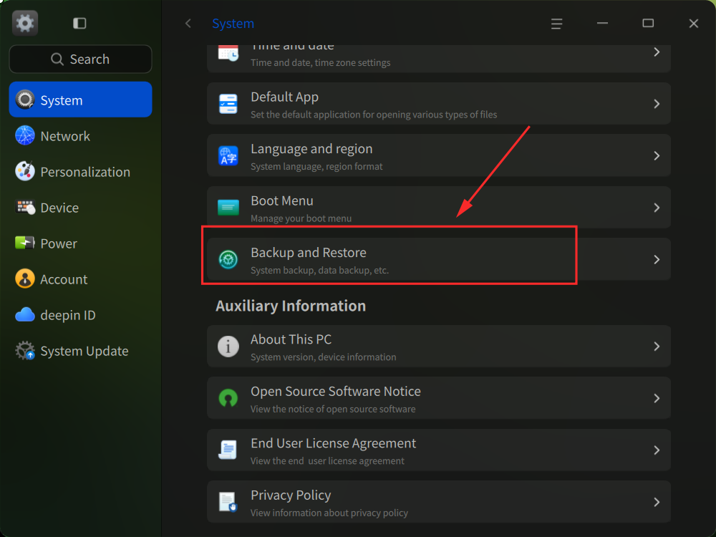
Task: Expand Backup and Restore chevron
Action: click(x=657, y=259)
